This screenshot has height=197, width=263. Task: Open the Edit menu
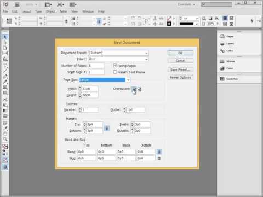[x=15, y=11]
